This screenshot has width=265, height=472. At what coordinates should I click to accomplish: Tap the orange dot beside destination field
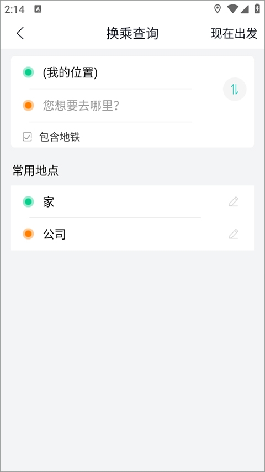pos(28,105)
